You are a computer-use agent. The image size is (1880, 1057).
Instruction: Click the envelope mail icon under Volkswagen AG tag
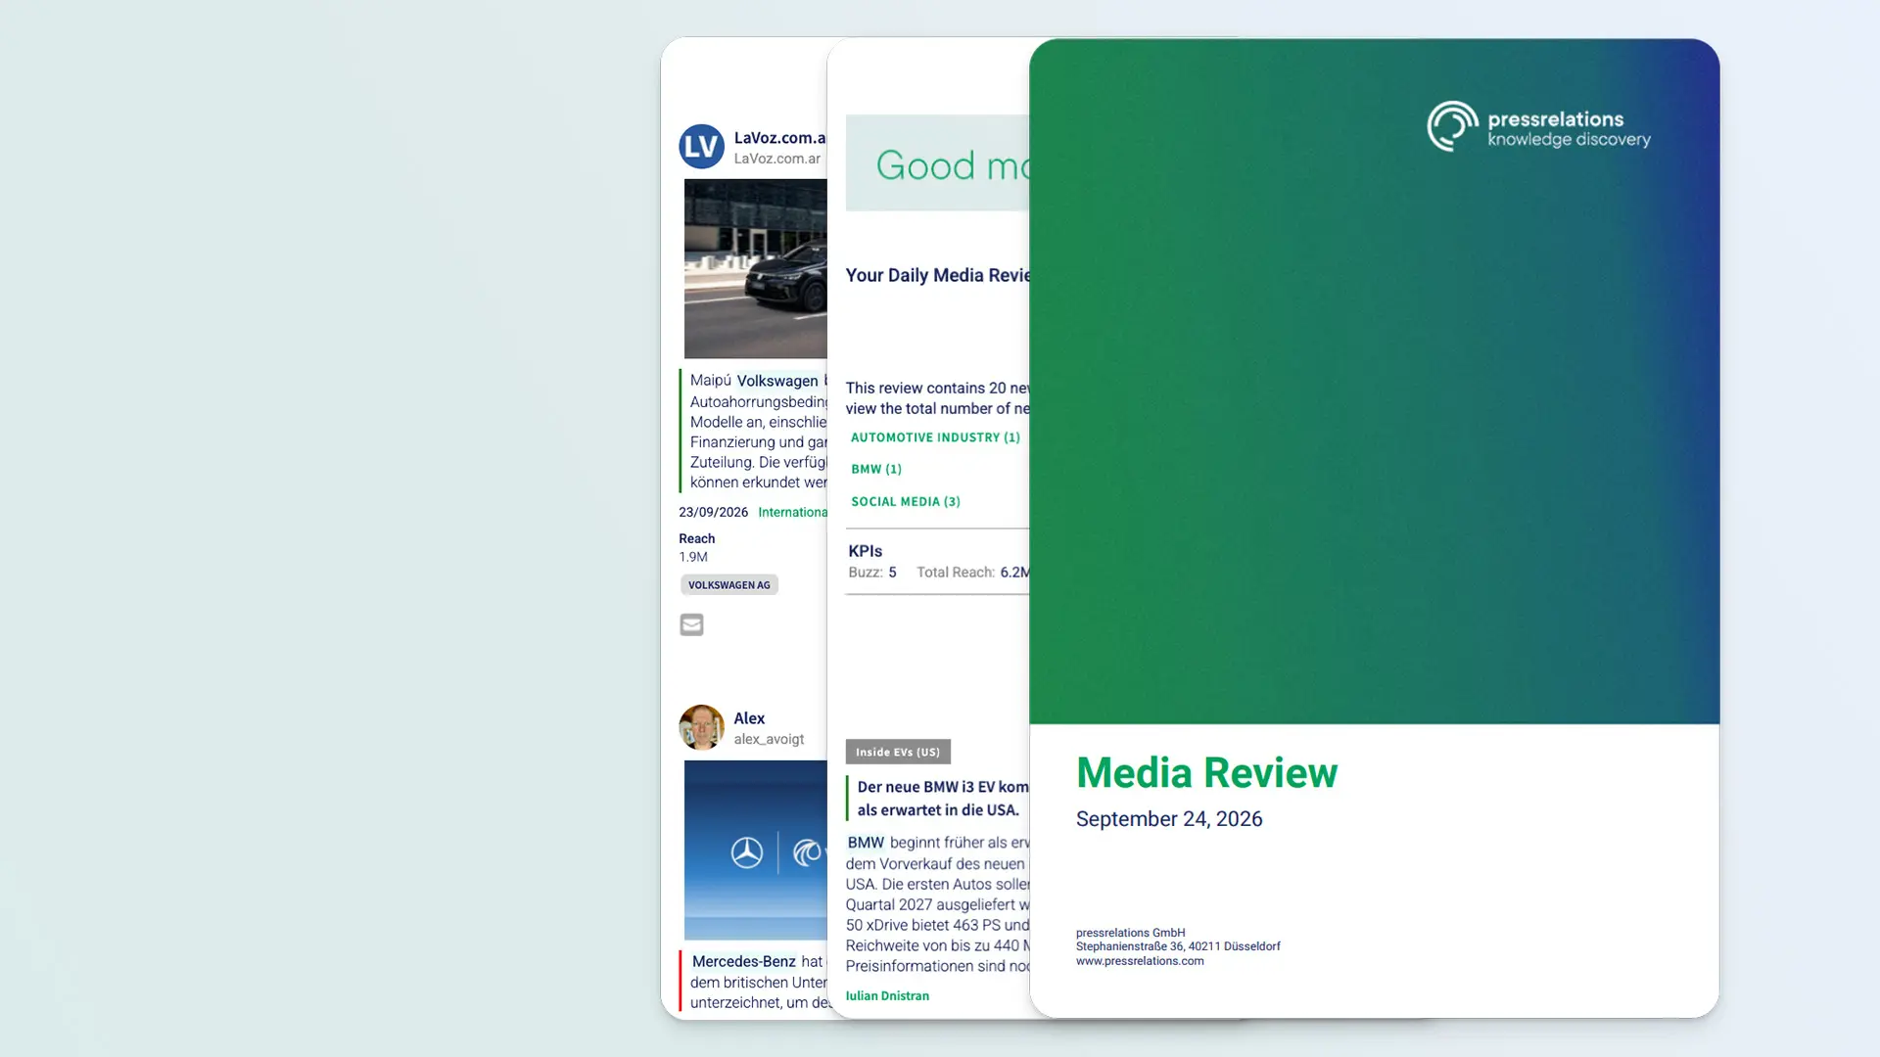point(691,624)
